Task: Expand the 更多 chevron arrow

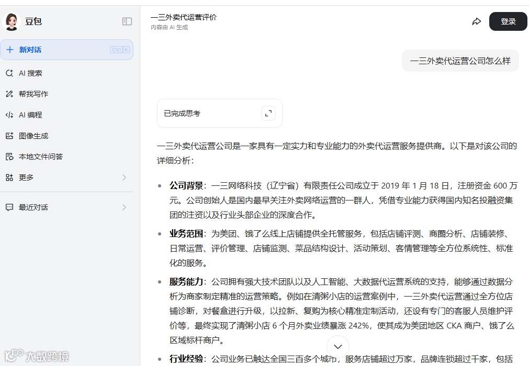Action: [124, 178]
